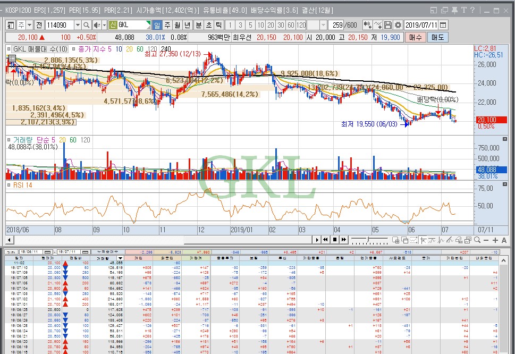Toggle the RSI 14 indicator marker
Screen dimensions: 515x354
pyautogui.click(x=9, y=185)
